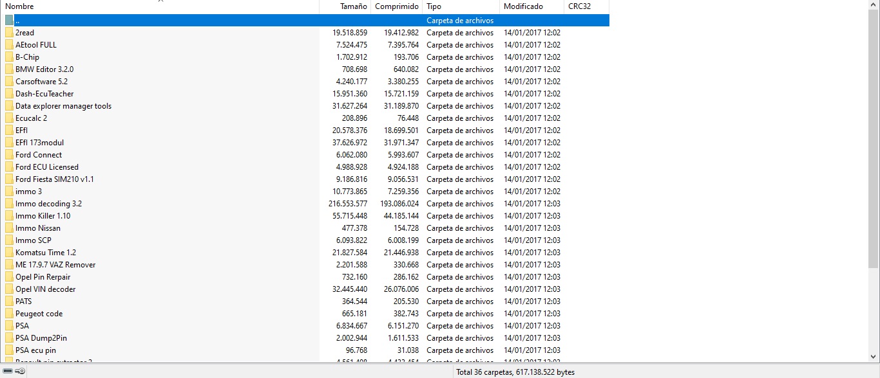Click the Ford Connect folder icon
The image size is (880, 378).
point(9,155)
